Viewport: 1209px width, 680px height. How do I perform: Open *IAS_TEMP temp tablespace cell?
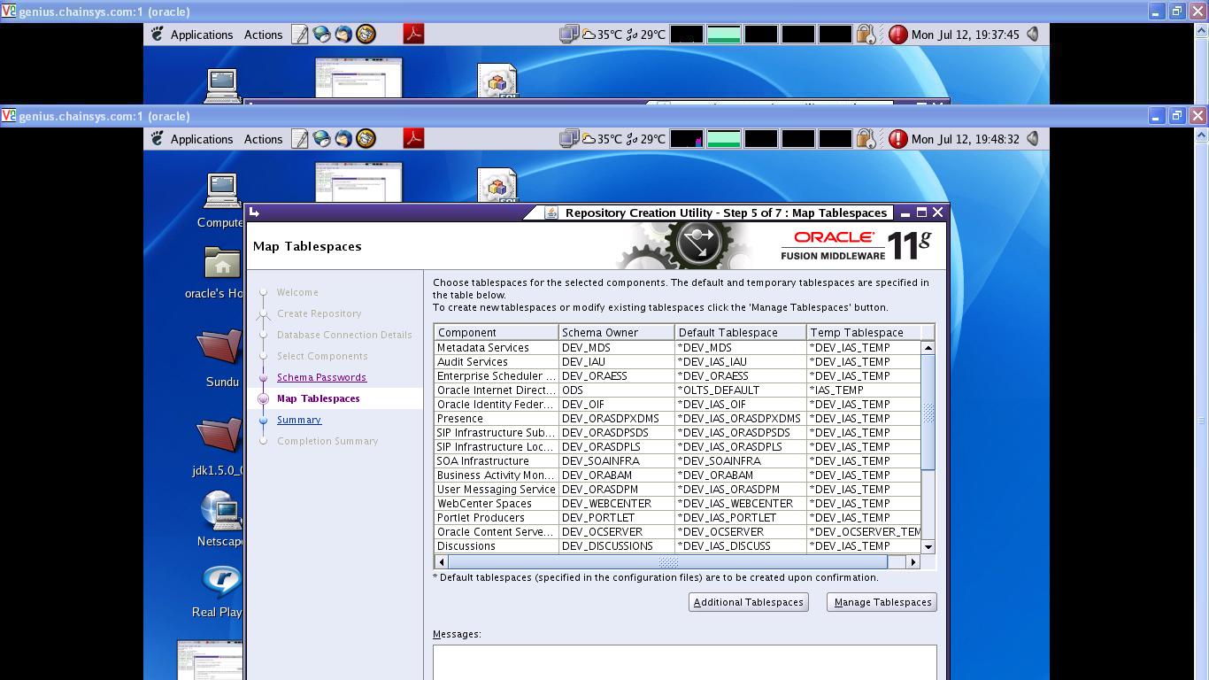864,390
